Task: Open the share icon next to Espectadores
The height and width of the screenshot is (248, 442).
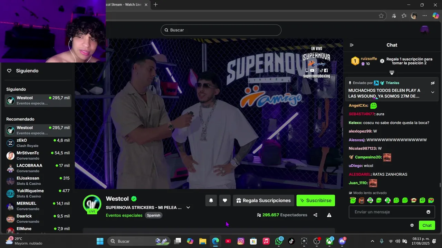Action: pos(315,215)
